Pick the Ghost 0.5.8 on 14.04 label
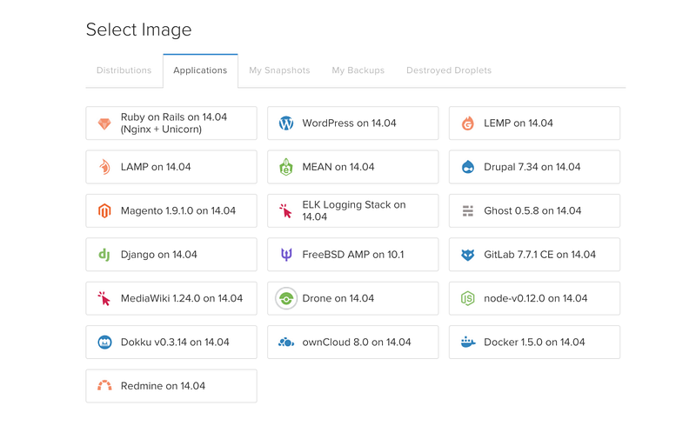Image resolution: width=696 pixels, height=439 pixels. [532, 211]
